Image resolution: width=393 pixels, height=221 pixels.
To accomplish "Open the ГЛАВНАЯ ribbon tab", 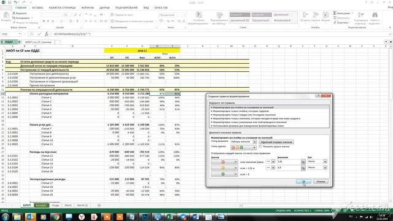I will click(x=21, y=8).
